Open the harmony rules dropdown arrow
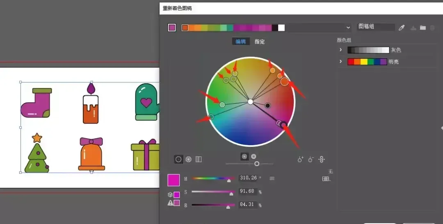 click(x=348, y=27)
